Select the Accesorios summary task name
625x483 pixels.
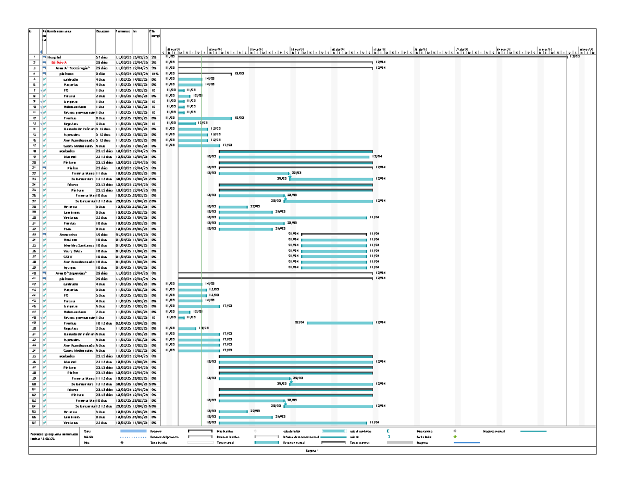pos(68,234)
